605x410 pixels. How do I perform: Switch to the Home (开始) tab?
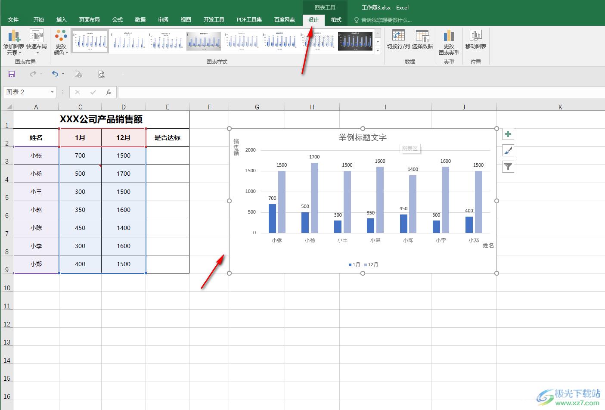[x=39, y=20]
